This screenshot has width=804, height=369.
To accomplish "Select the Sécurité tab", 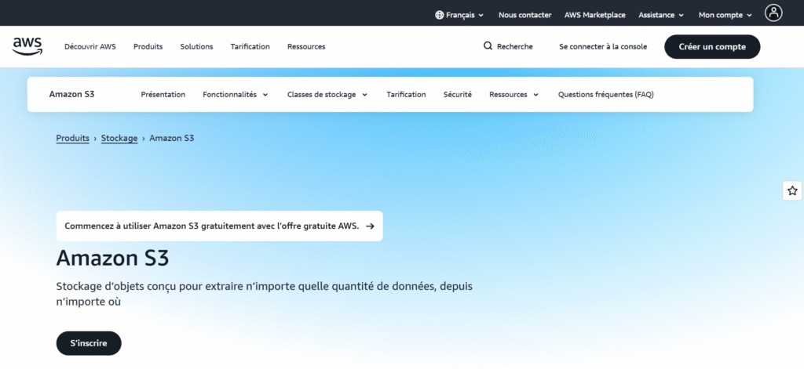I will (x=458, y=95).
